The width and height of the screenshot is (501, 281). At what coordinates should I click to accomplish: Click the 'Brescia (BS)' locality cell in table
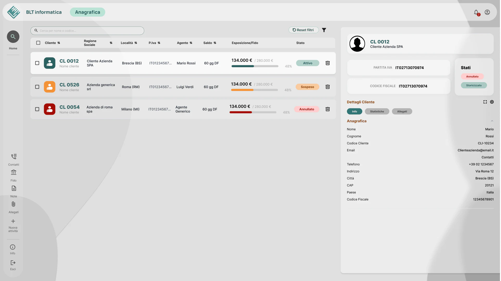[x=132, y=63]
